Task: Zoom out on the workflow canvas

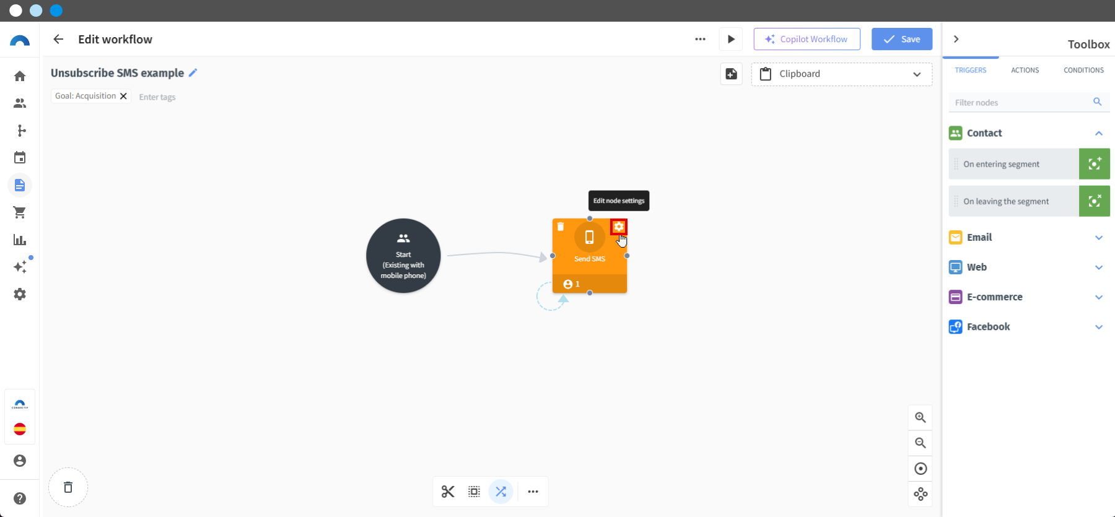Action: (x=920, y=443)
